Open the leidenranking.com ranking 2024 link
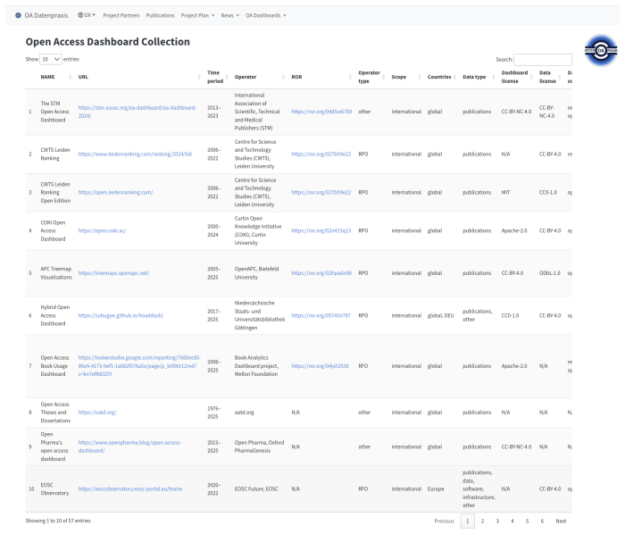This screenshot has height=534, width=625. [135, 154]
